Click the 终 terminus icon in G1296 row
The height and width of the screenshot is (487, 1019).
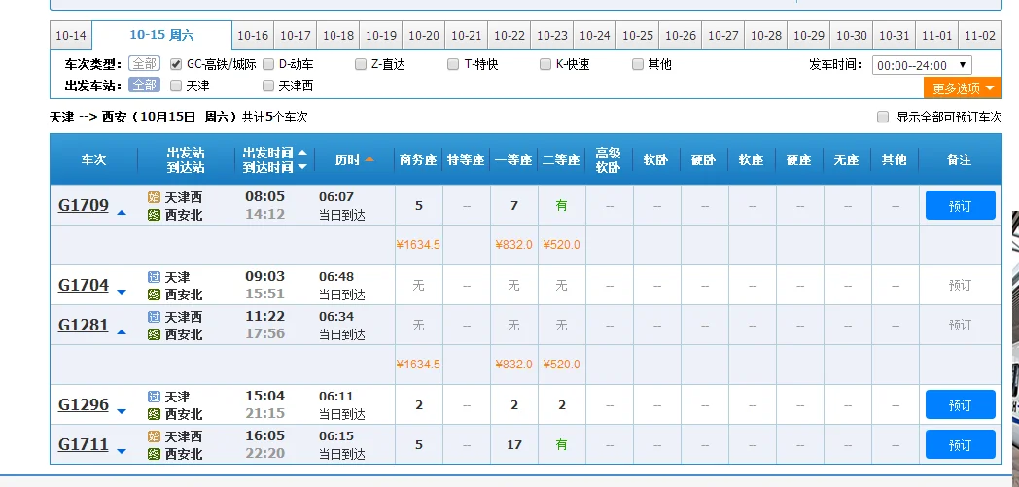click(x=154, y=414)
